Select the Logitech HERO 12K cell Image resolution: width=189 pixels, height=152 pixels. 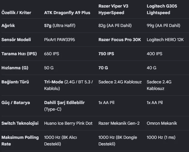pyautogui.click(x=165, y=40)
